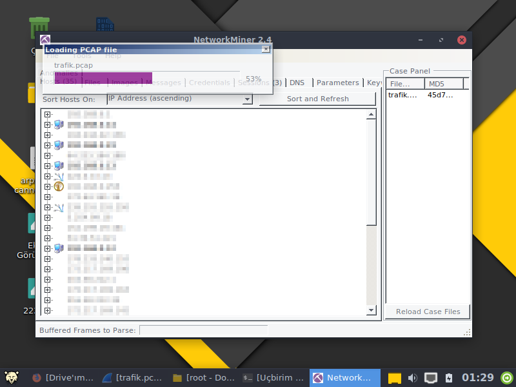Click the Buffered Frames to Parse field
Image resolution: width=516 pixels, height=387 pixels.
pos(203,330)
